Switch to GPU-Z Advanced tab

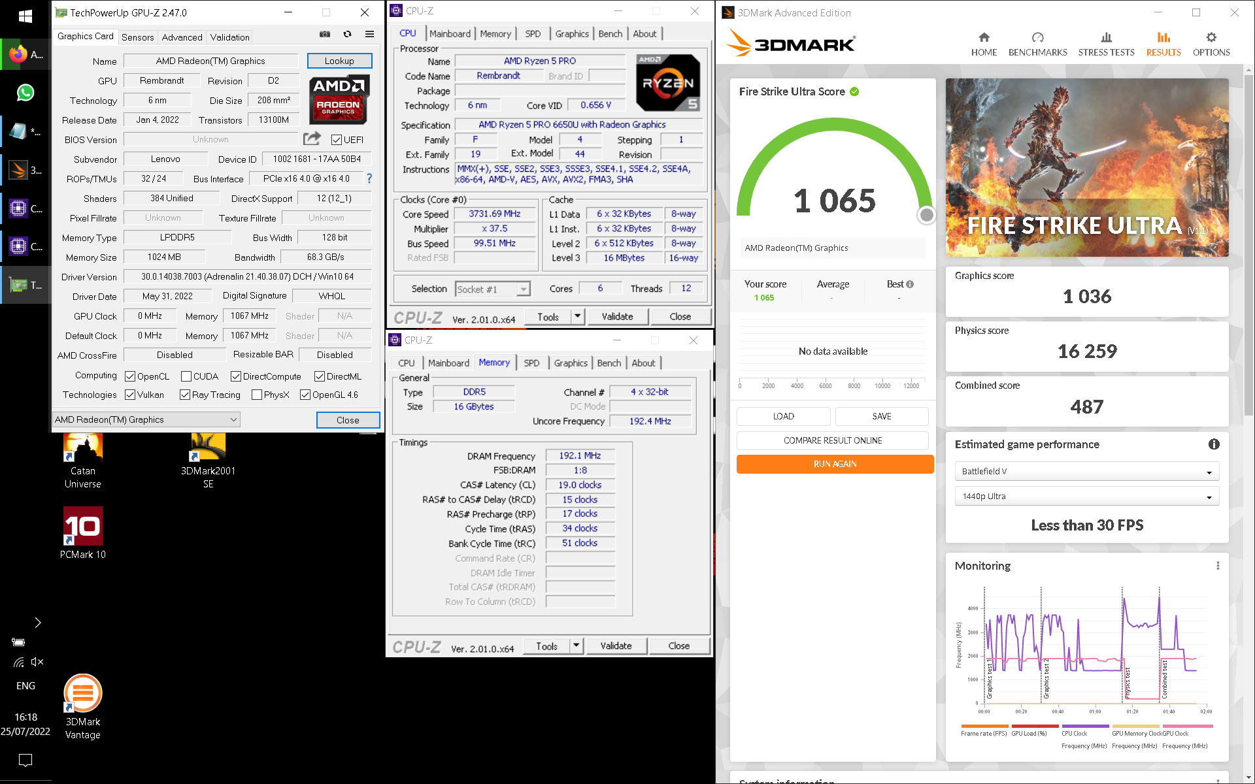(x=182, y=37)
